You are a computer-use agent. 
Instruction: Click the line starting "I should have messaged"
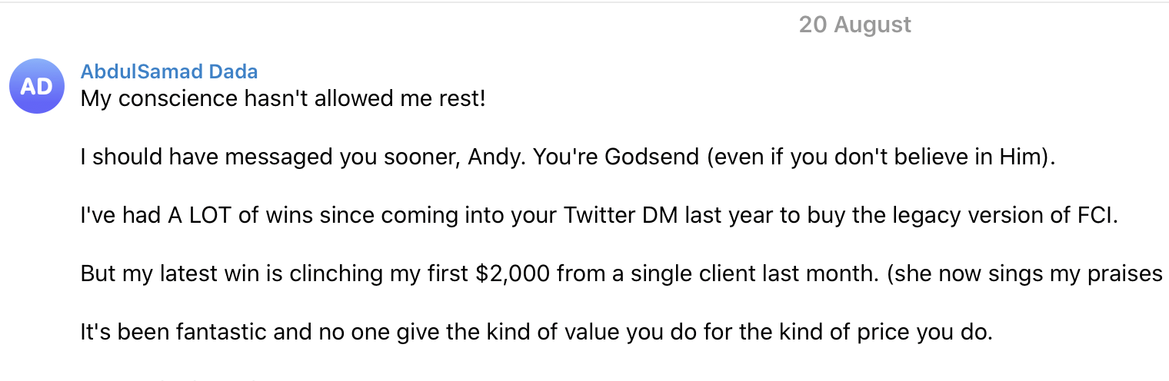(x=559, y=158)
